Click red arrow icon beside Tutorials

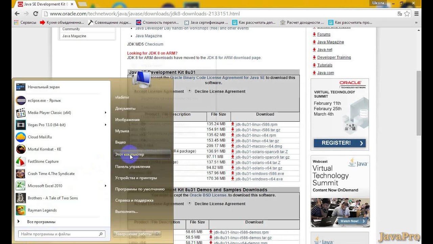[314, 65]
